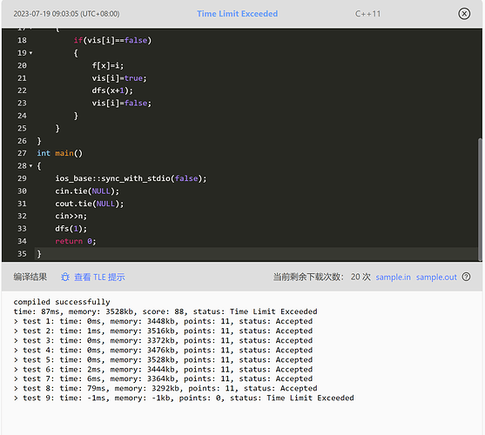This screenshot has width=485, height=435.
Task: Click line number 35 in the gutter
Action: [x=22, y=254]
